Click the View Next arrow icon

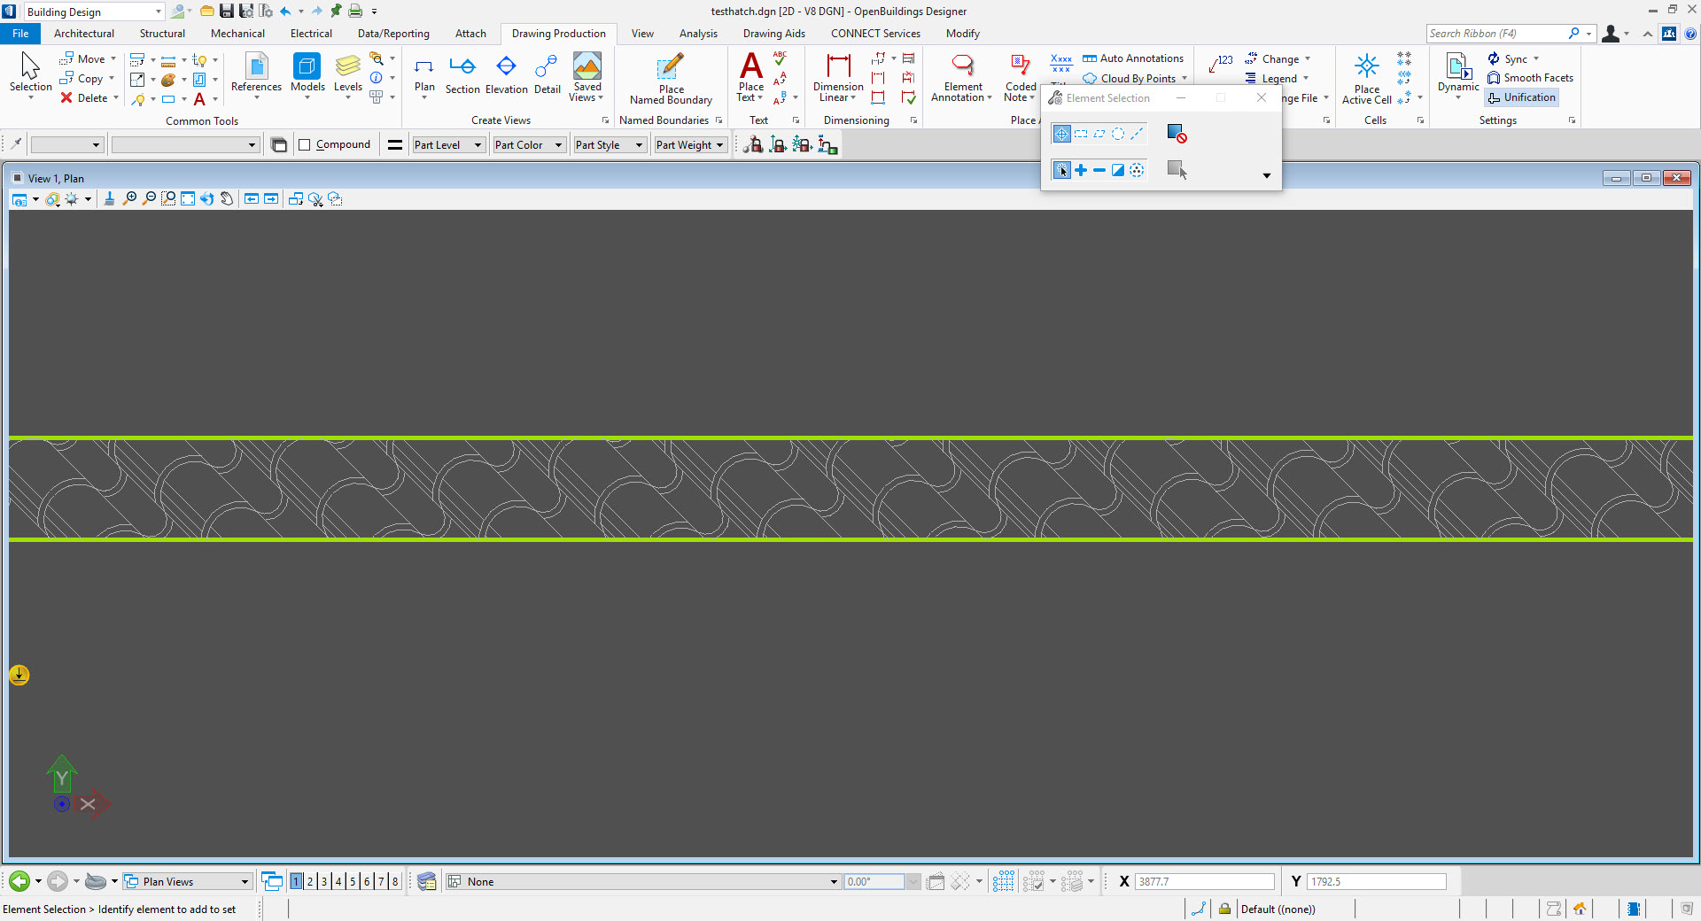(x=271, y=199)
